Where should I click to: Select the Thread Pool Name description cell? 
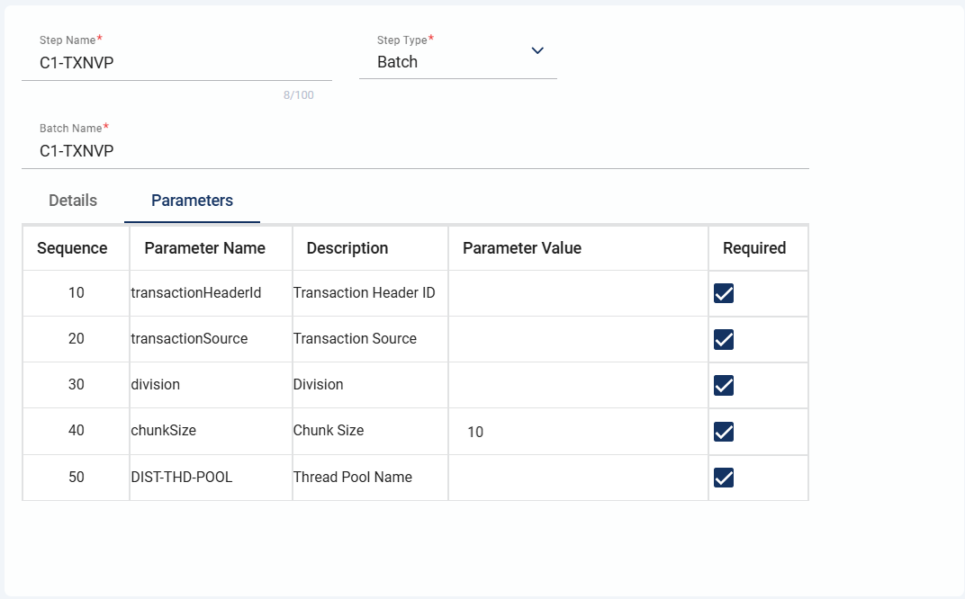353,478
